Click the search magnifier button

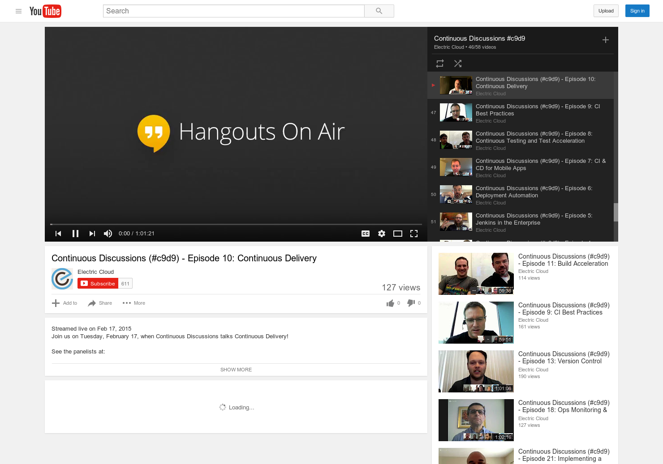pos(379,11)
